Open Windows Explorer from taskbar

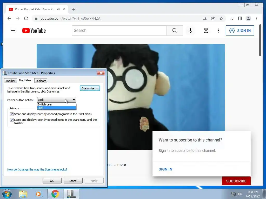pos(23,194)
